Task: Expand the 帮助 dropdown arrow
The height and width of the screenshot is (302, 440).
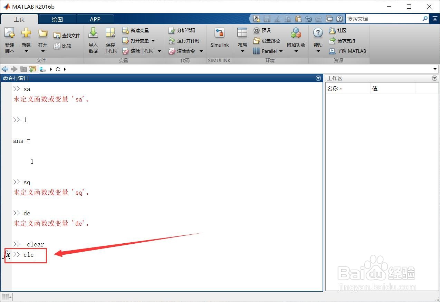Action: pyautogui.click(x=318, y=51)
